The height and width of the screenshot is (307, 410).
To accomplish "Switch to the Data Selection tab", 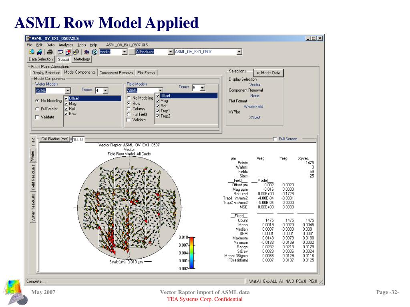I will pyautogui.click(x=41, y=59).
